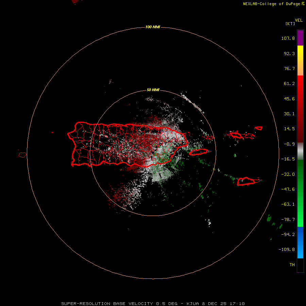This screenshot has height=306, width=306.
Task: Select the -63.1 legend value
Action: [288, 204]
